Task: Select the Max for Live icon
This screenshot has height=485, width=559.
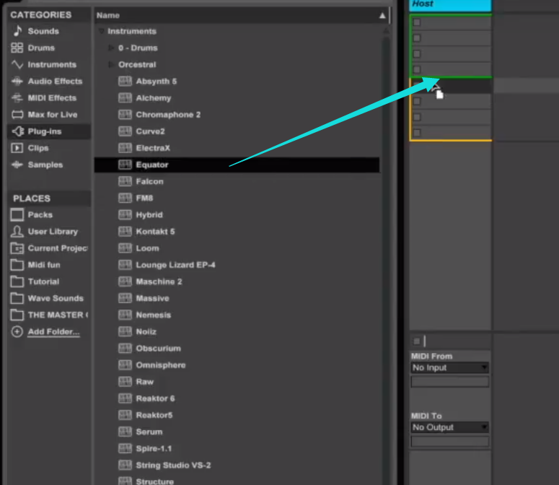Action: (x=17, y=115)
